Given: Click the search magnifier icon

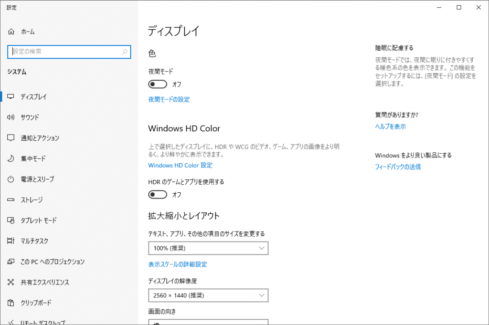Looking at the screenshot, I should coord(125,52).
